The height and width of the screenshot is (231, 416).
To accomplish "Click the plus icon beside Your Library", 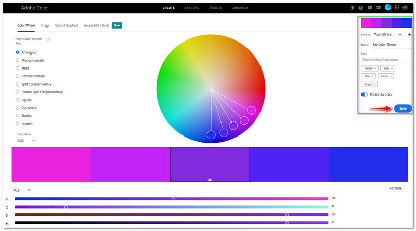I will [409, 34].
